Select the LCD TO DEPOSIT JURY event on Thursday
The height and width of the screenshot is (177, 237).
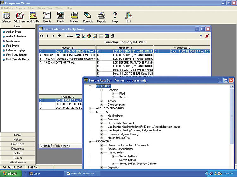coord(61,104)
